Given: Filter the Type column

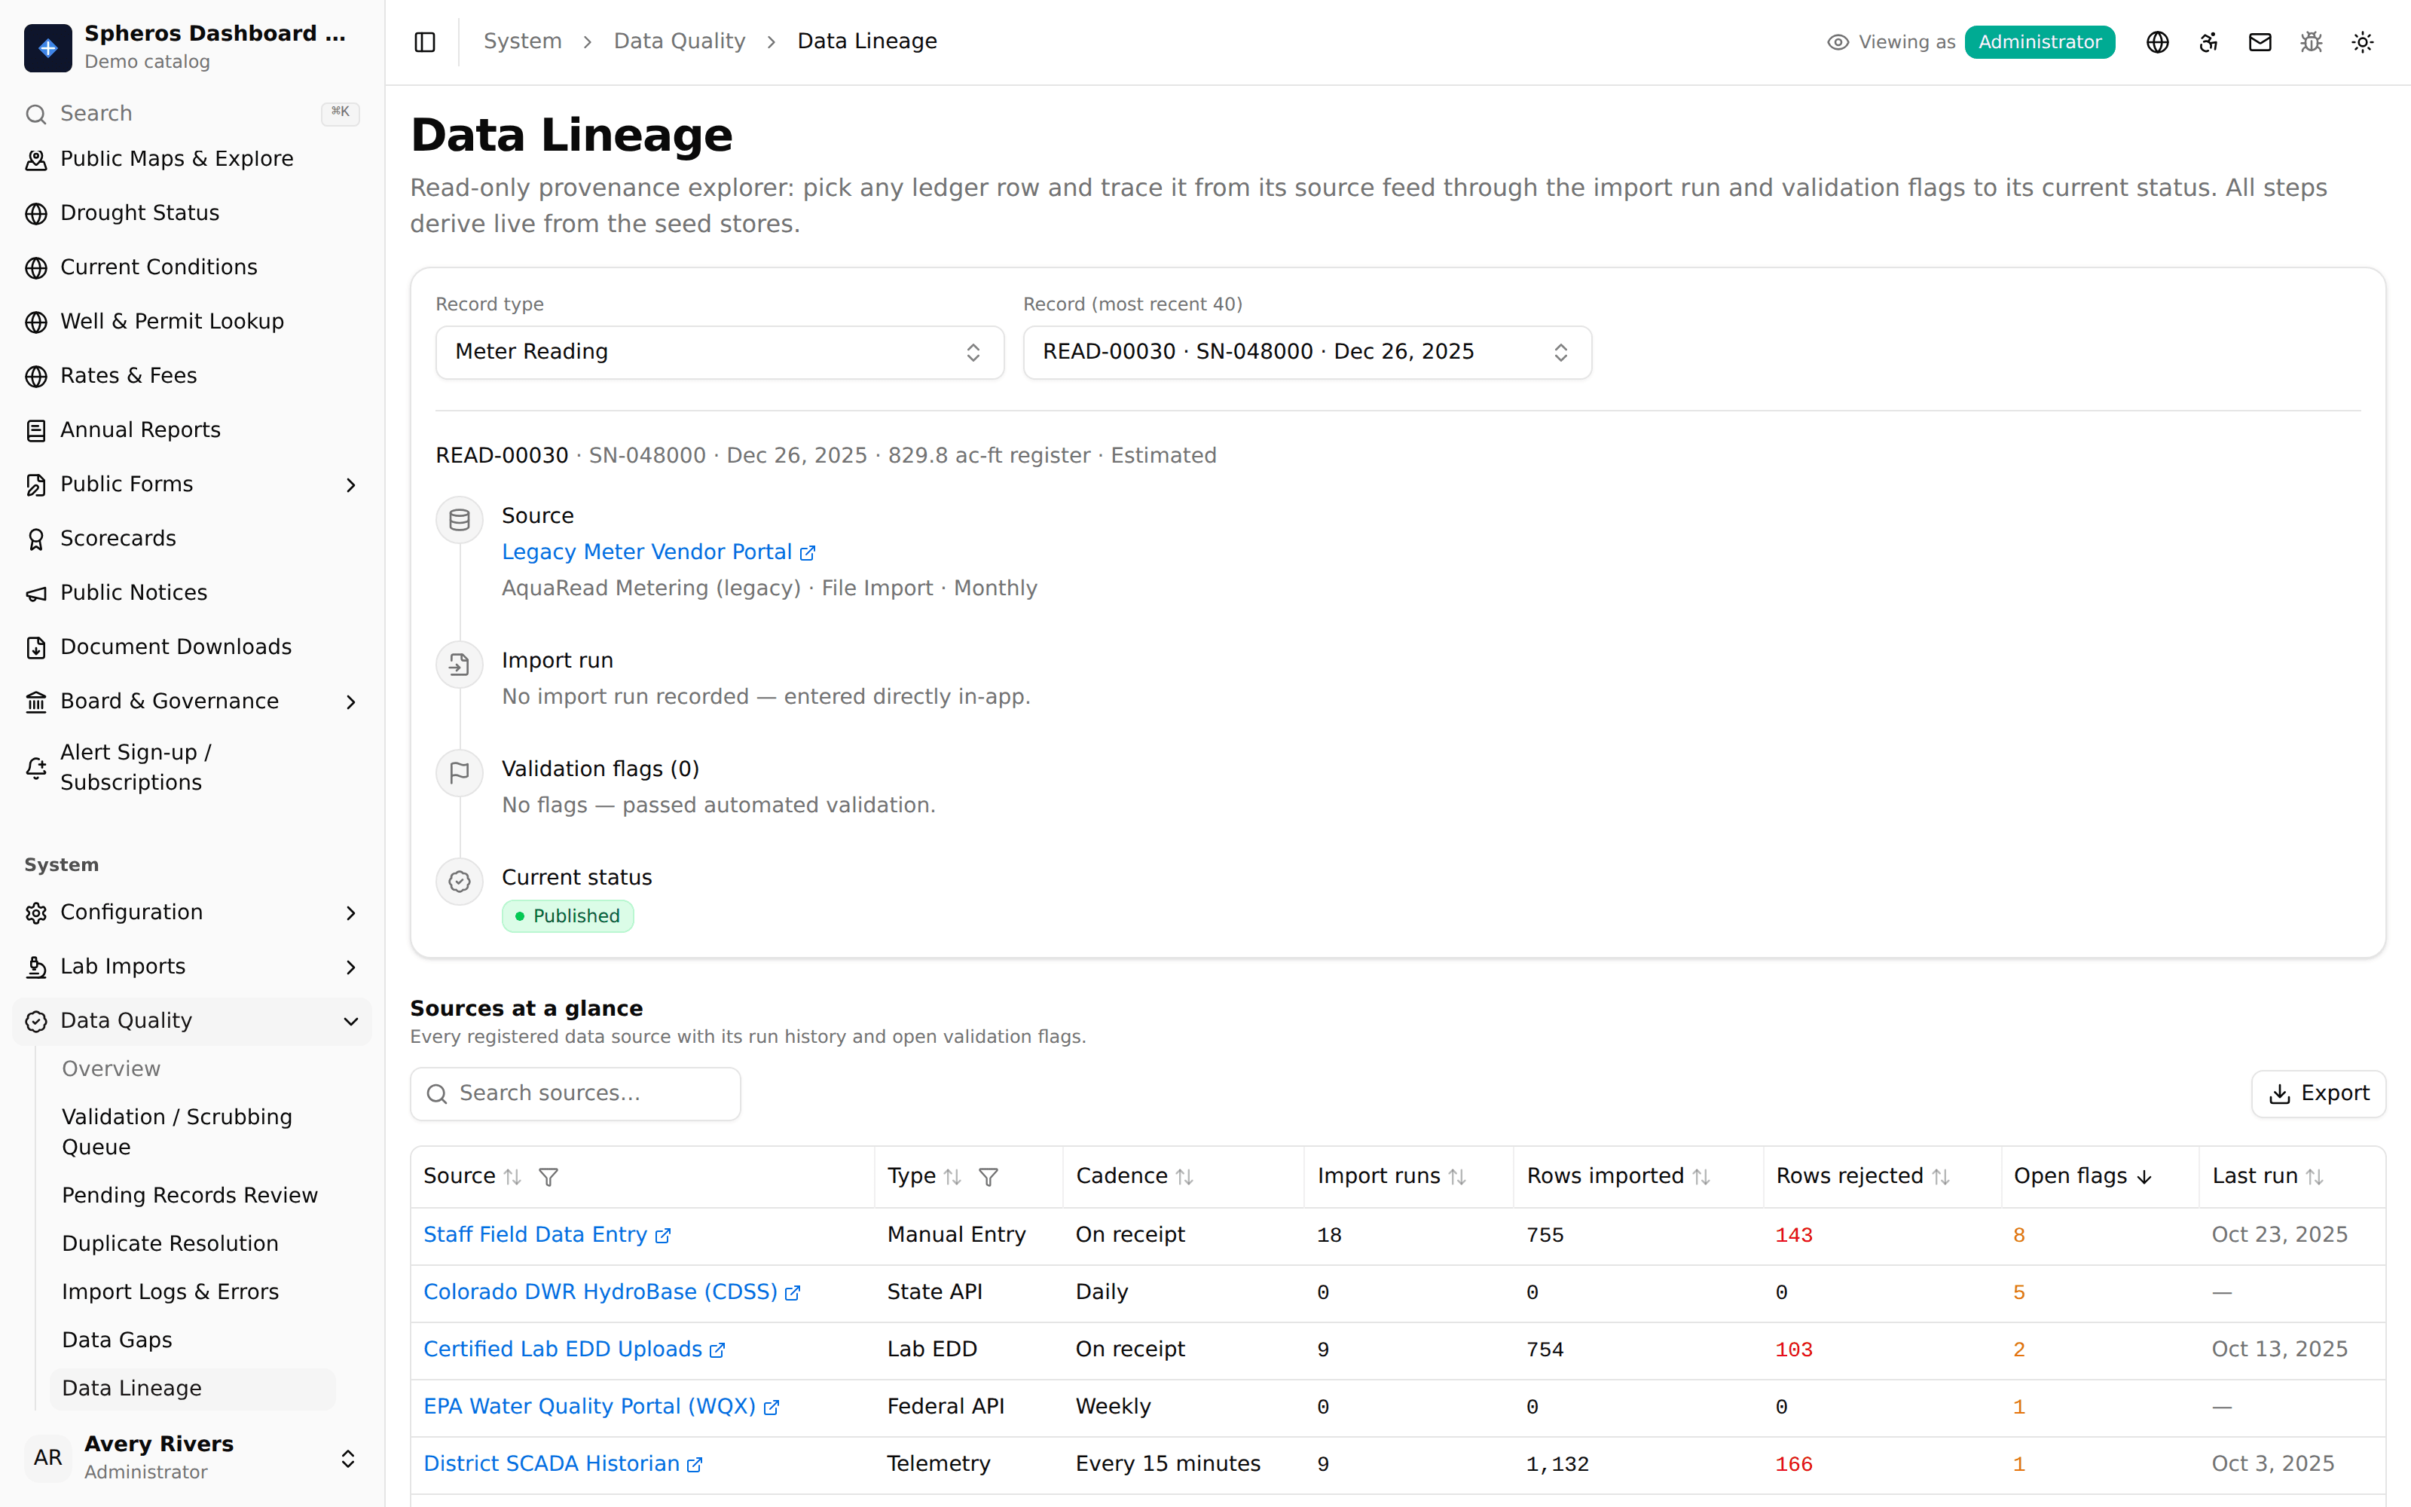Looking at the screenshot, I should click(989, 1177).
